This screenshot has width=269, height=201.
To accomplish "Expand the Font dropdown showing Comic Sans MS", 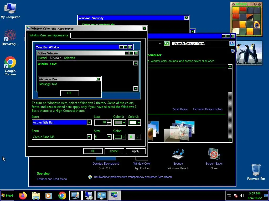I will pyautogui.click(x=89, y=137).
